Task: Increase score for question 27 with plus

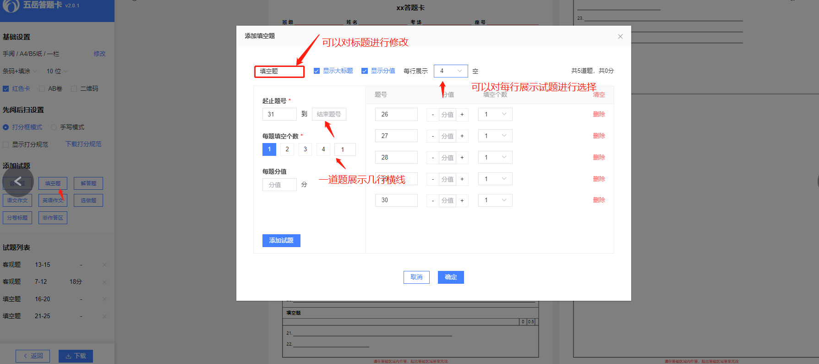Action: pos(462,136)
